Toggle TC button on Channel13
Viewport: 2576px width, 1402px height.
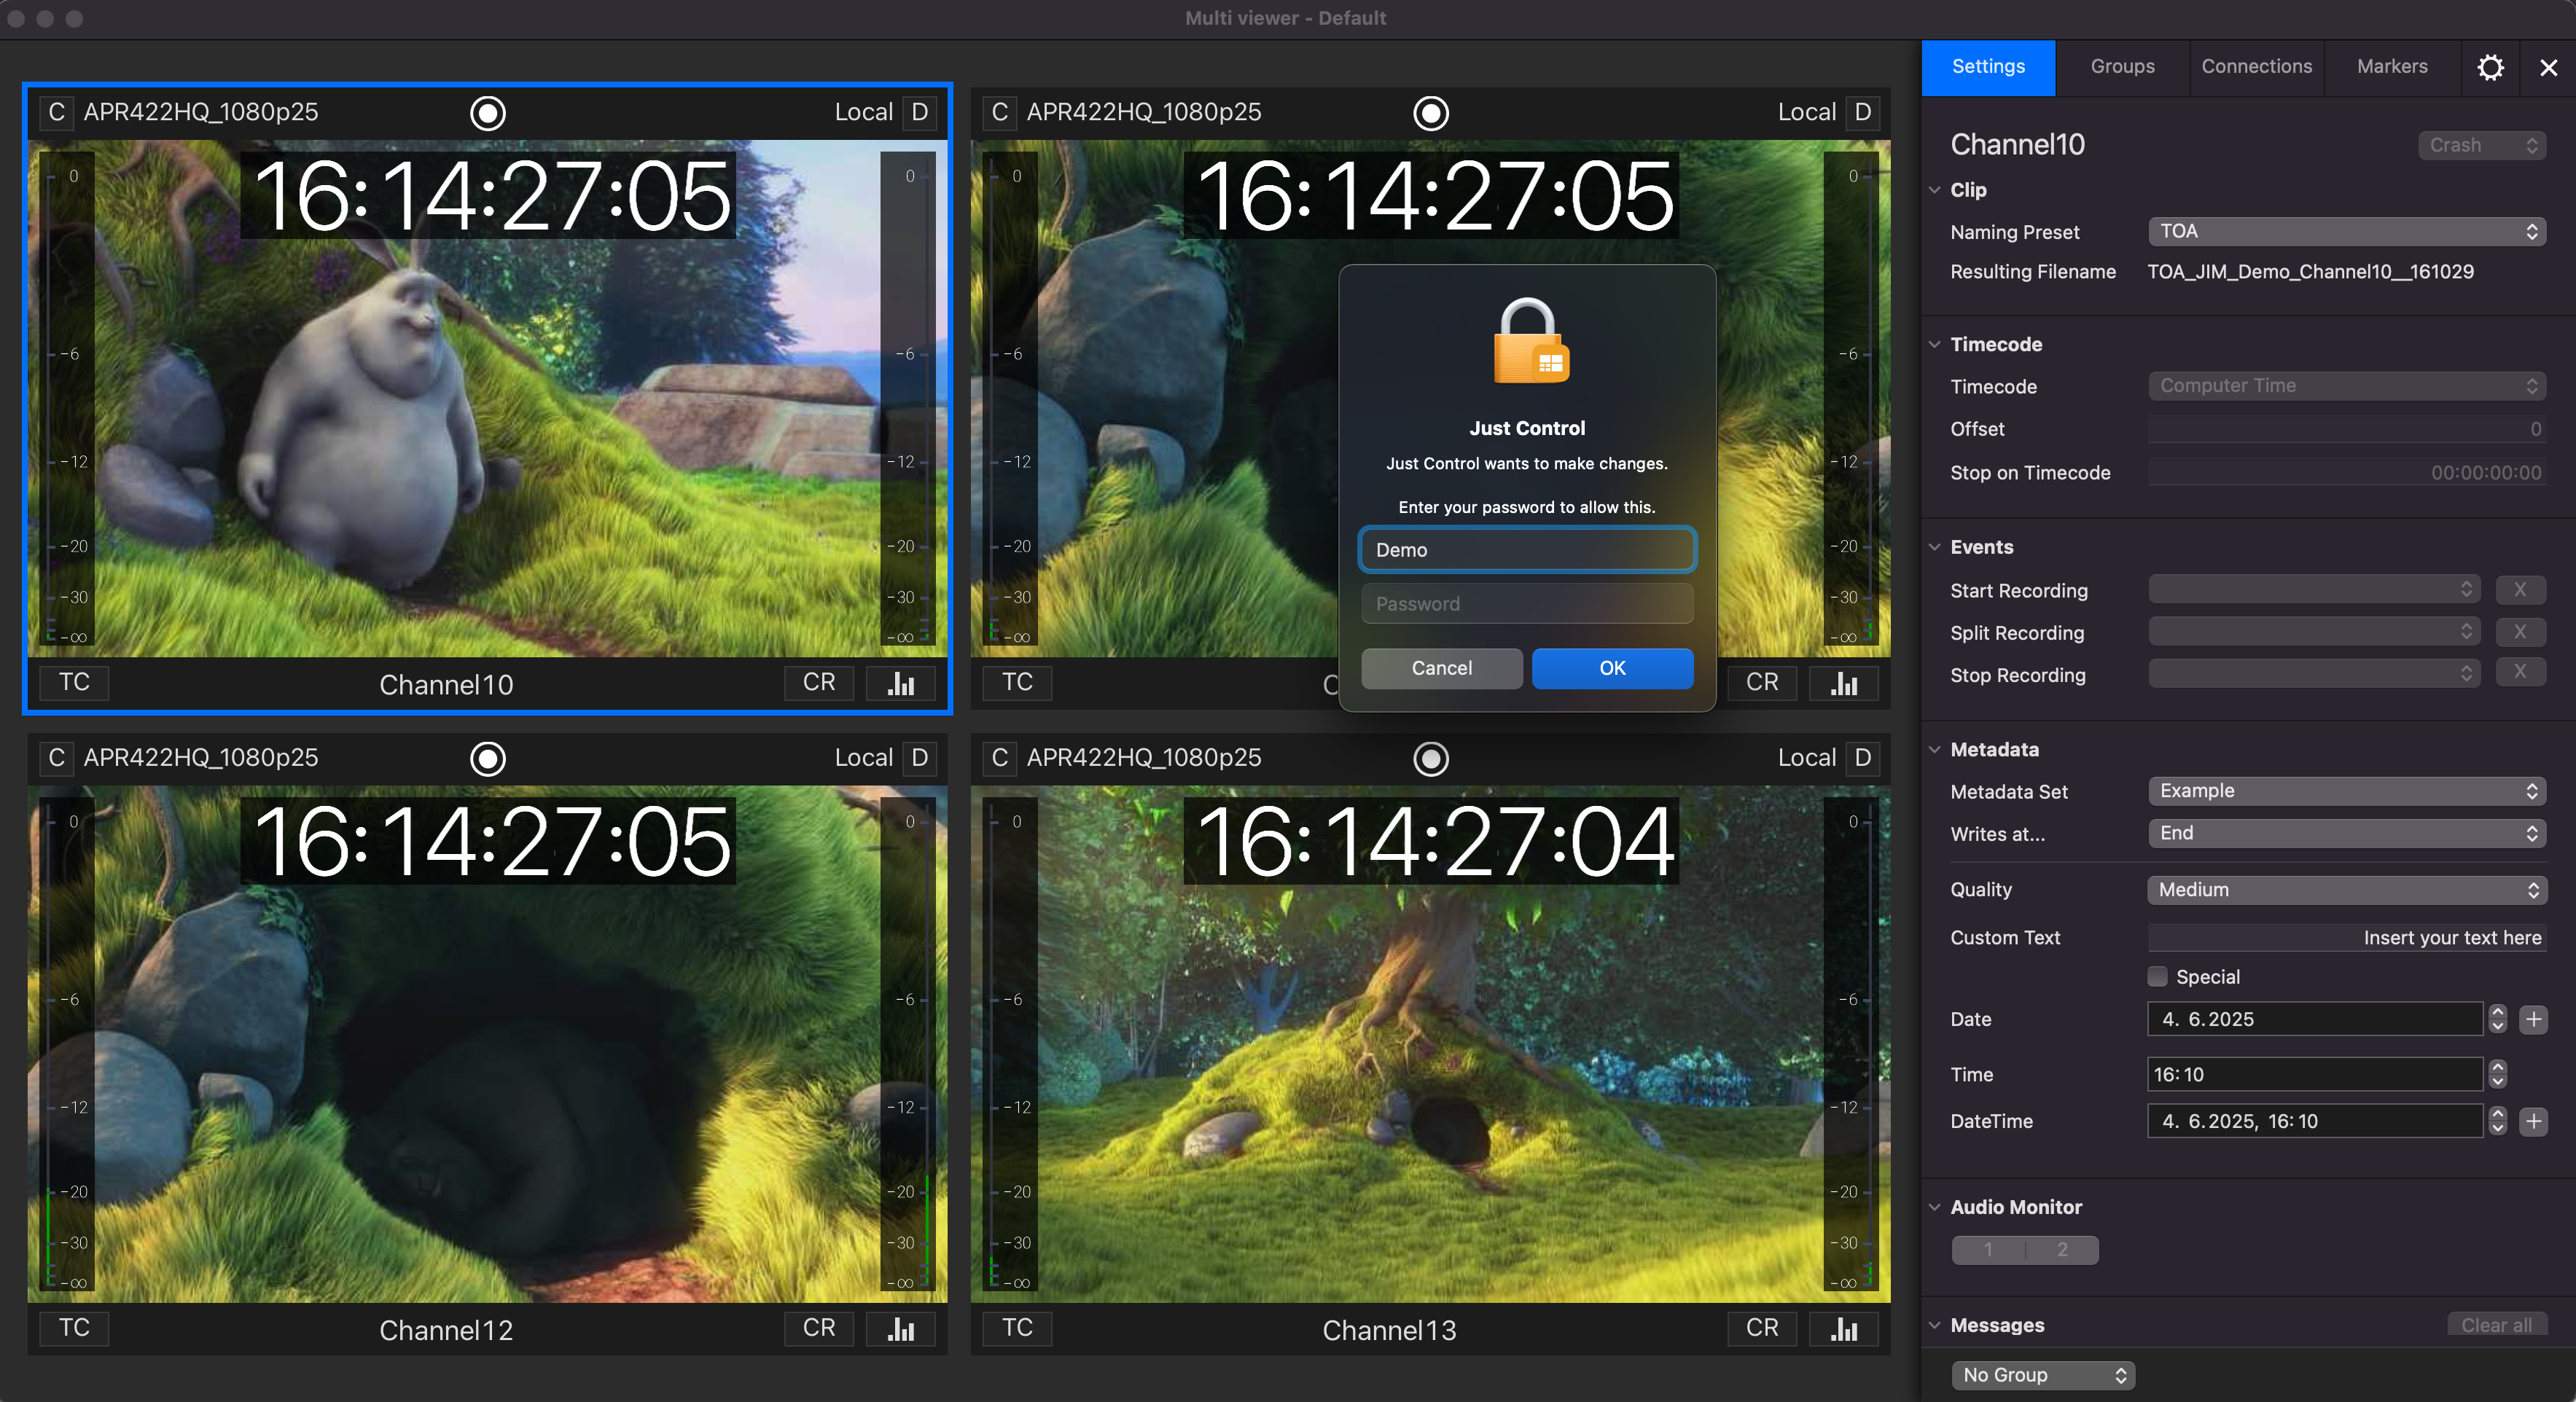(x=1017, y=1329)
